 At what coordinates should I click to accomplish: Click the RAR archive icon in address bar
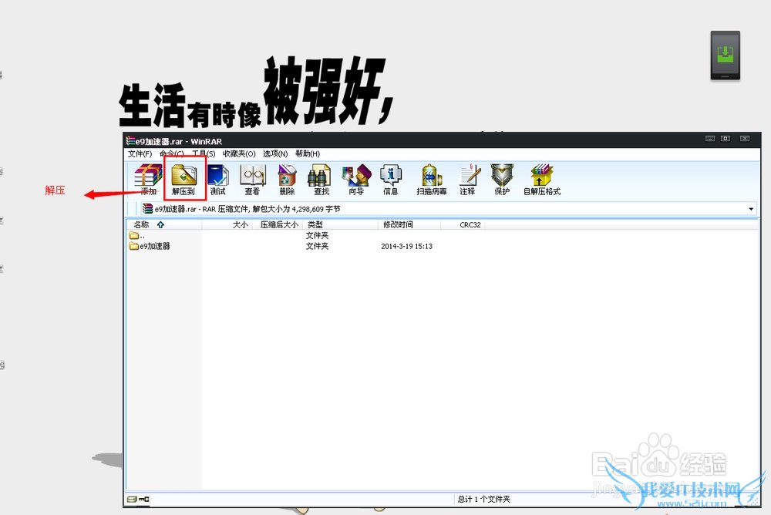point(147,209)
